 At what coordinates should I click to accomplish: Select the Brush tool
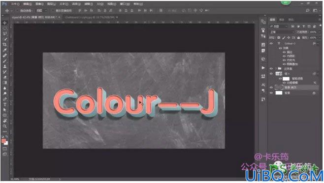coord(4,61)
